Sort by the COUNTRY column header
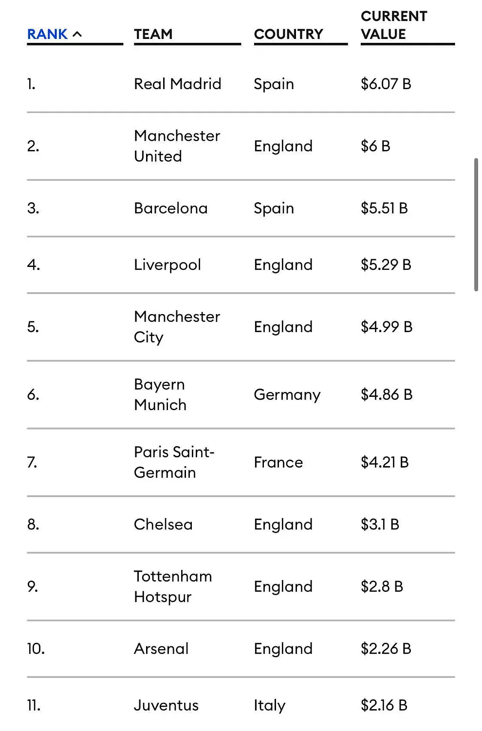 click(x=288, y=34)
